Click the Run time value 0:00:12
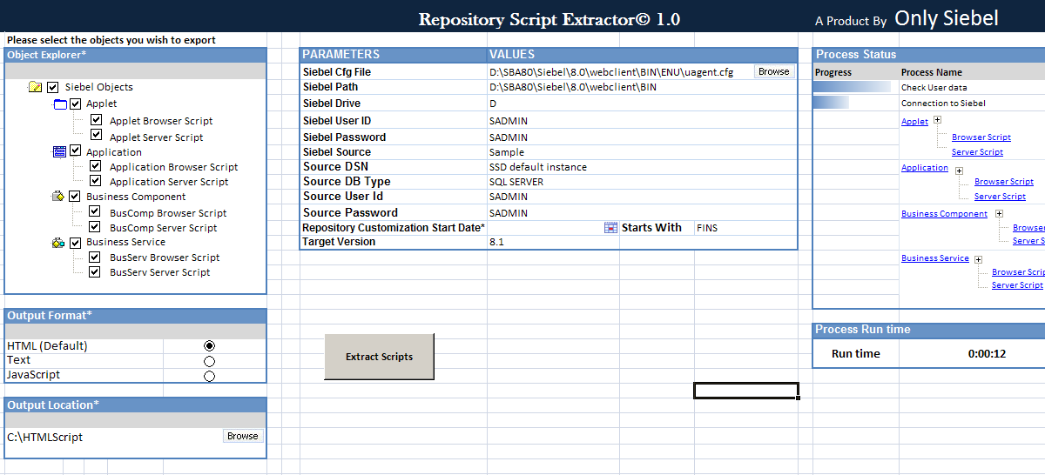Screen dimensions: 1045x475 point(987,354)
